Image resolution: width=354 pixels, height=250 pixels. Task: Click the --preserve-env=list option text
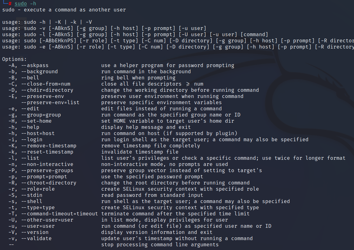50,102
